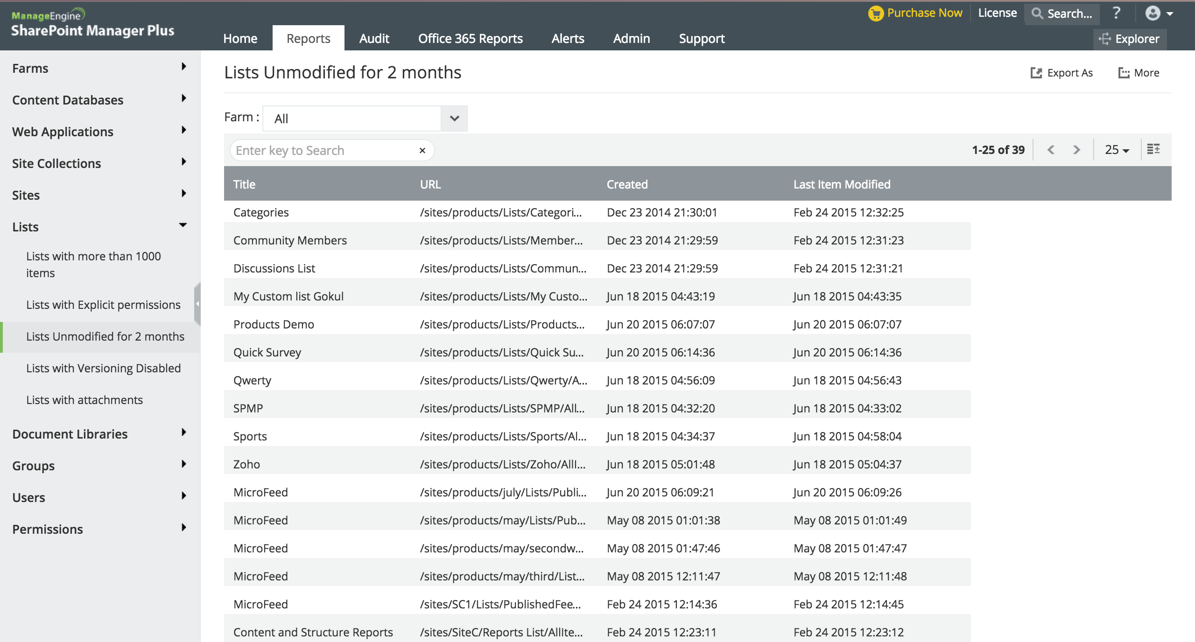Click the next page navigation arrow

pos(1076,149)
